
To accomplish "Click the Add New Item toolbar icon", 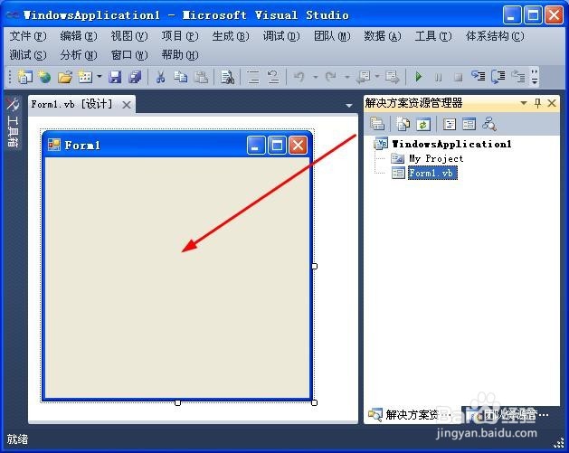I will (x=85, y=77).
